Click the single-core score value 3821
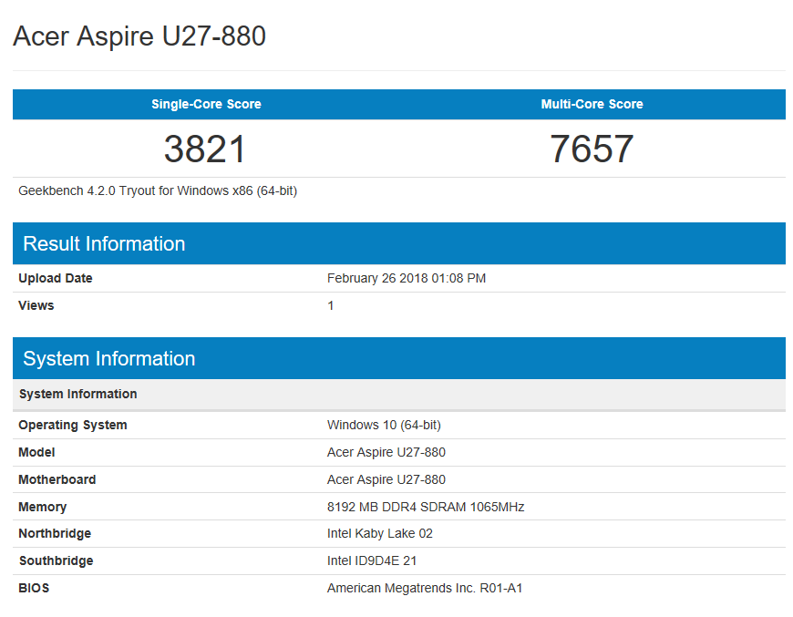This screenshot has height=617, width=793. [205, 149]
